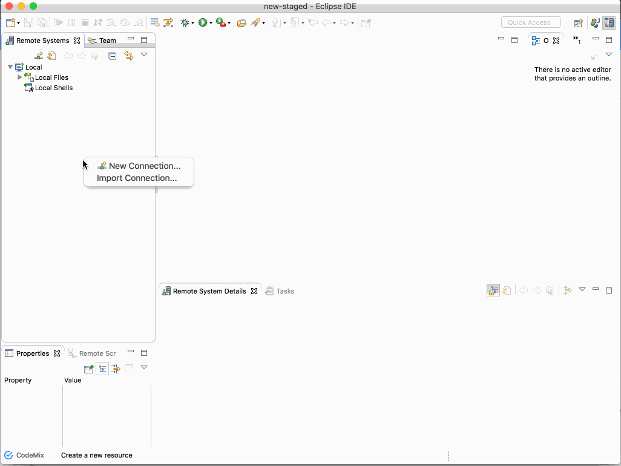Toggle the Lock icon in Remote System Details
This screenshot has width=621, height=466.
tap(493, 290)
